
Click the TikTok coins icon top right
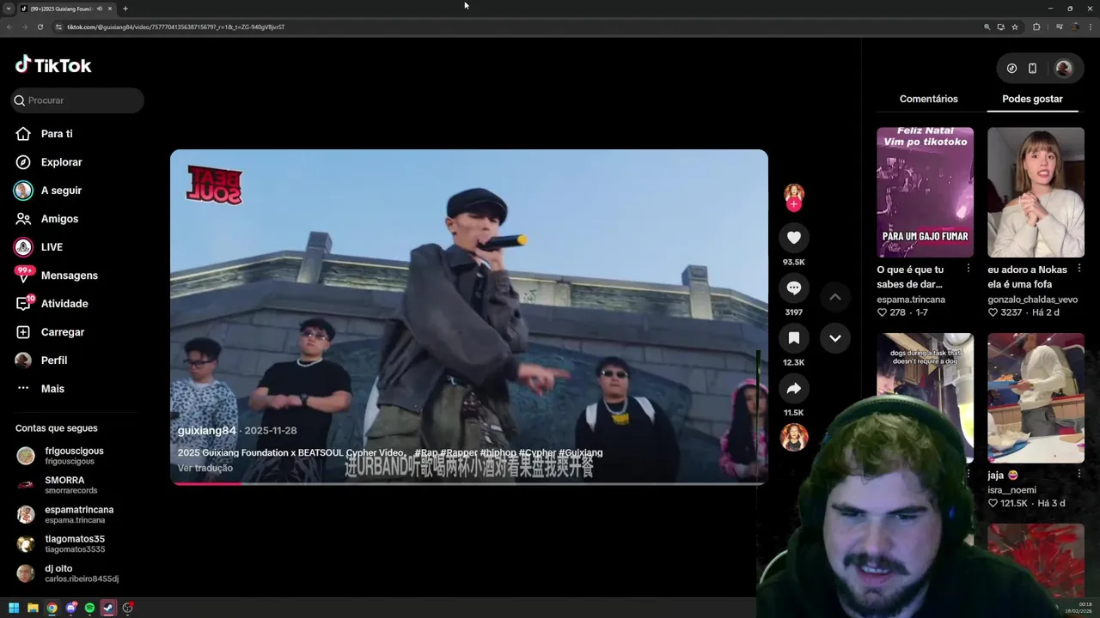1011,69
